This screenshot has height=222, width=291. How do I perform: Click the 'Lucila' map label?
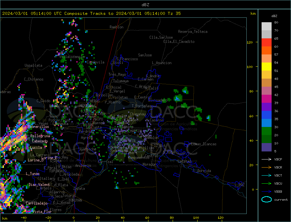36,148
